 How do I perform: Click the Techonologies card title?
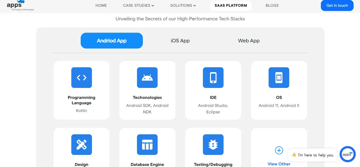pyautogui.click(x=147, y=98)
